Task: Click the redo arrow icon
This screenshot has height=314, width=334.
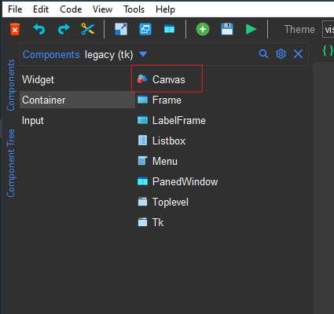Action: (x=64, y=29)
